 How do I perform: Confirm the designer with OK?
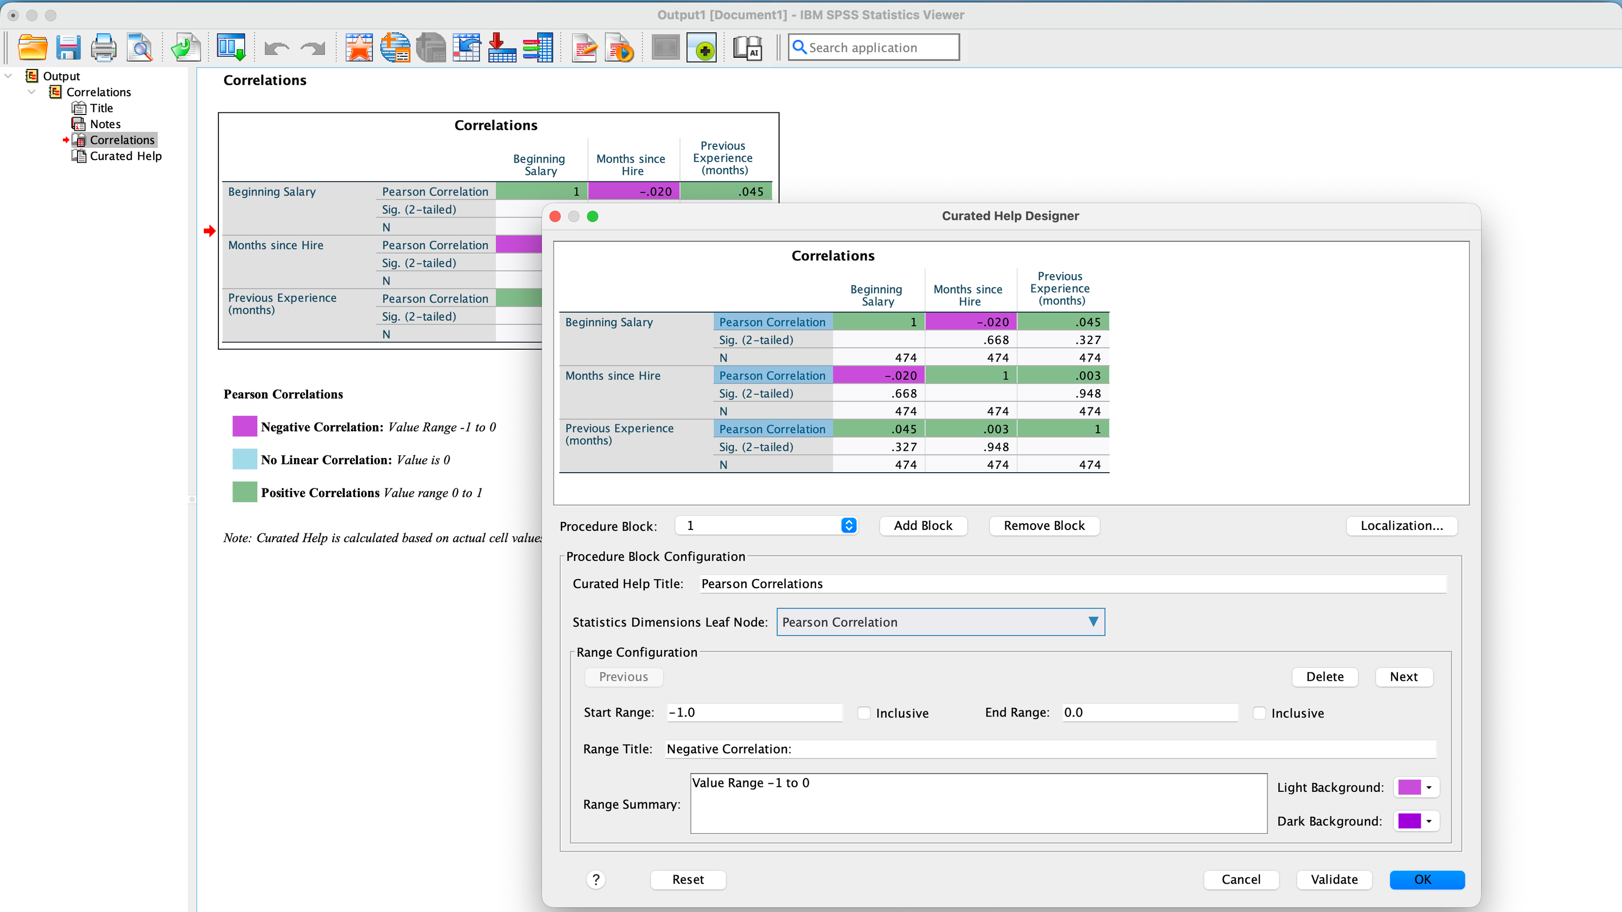pos(1427,879)
